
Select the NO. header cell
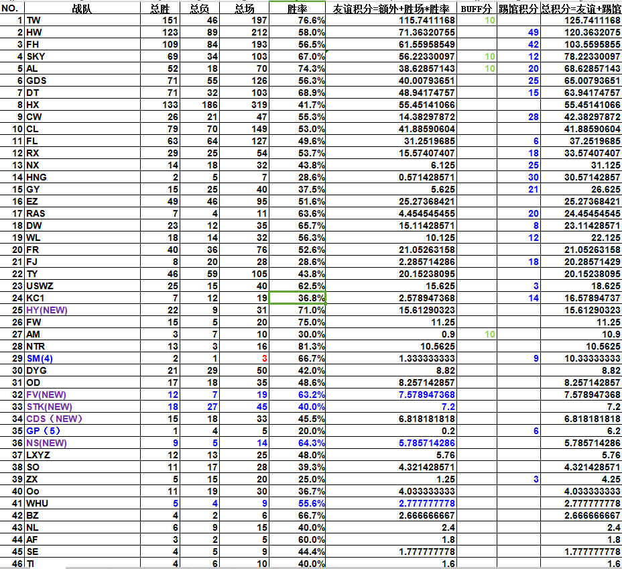pos(12,8)
